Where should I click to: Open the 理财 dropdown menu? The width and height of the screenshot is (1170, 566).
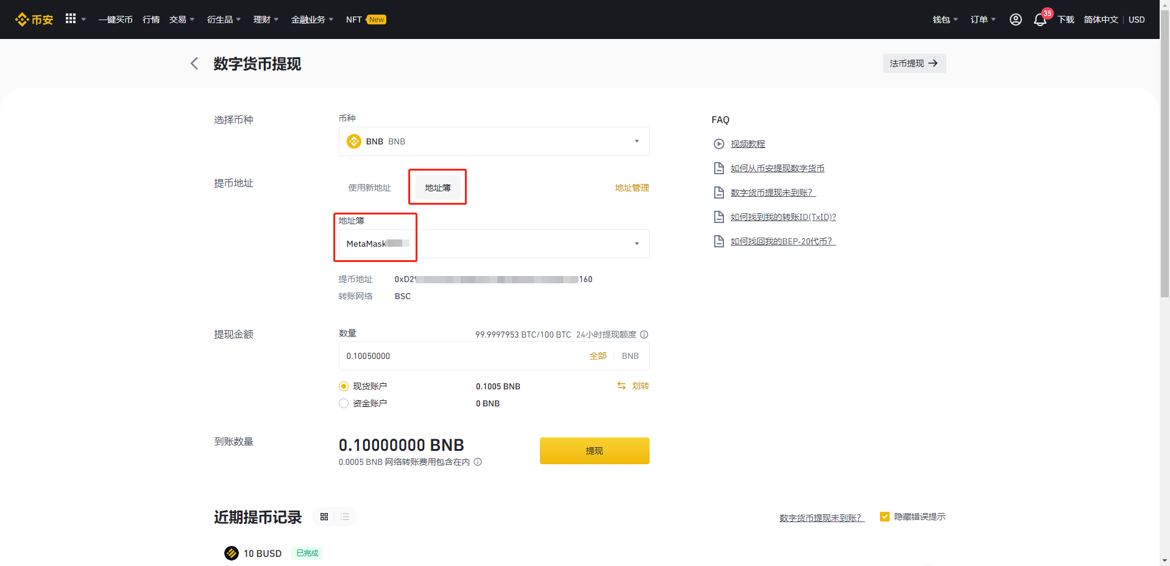pyautogui.click(x=266, y=19)
